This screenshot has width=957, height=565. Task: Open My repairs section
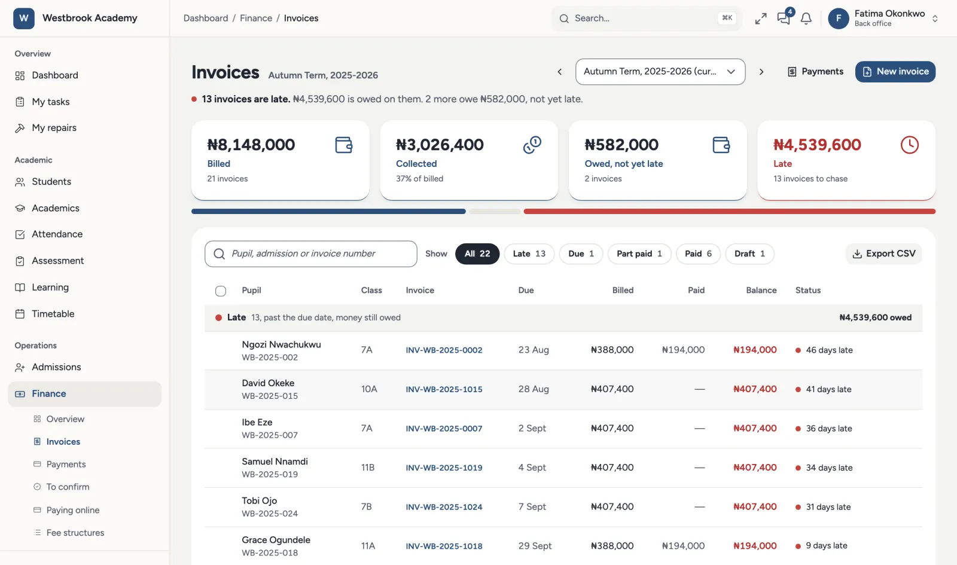click(85, 128)
